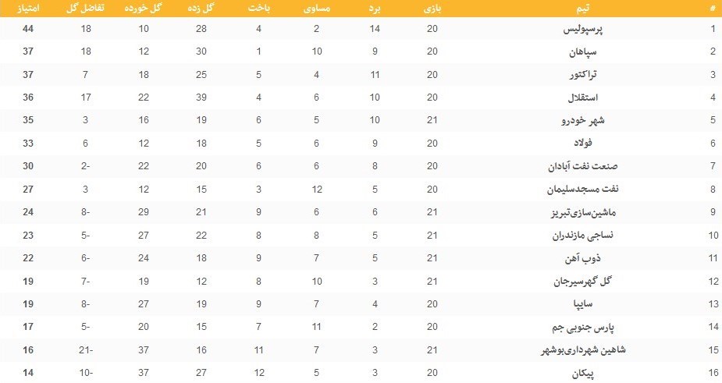The height and width of the screenshot is (383, 722).
Task: Click the باخت column header
Action: pos(258,8)
